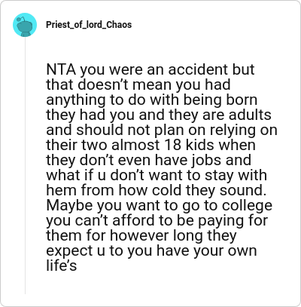Click the line "they had you and they are adults"
Viewport: 301px width, 307px height.
(x=159, y=115)
